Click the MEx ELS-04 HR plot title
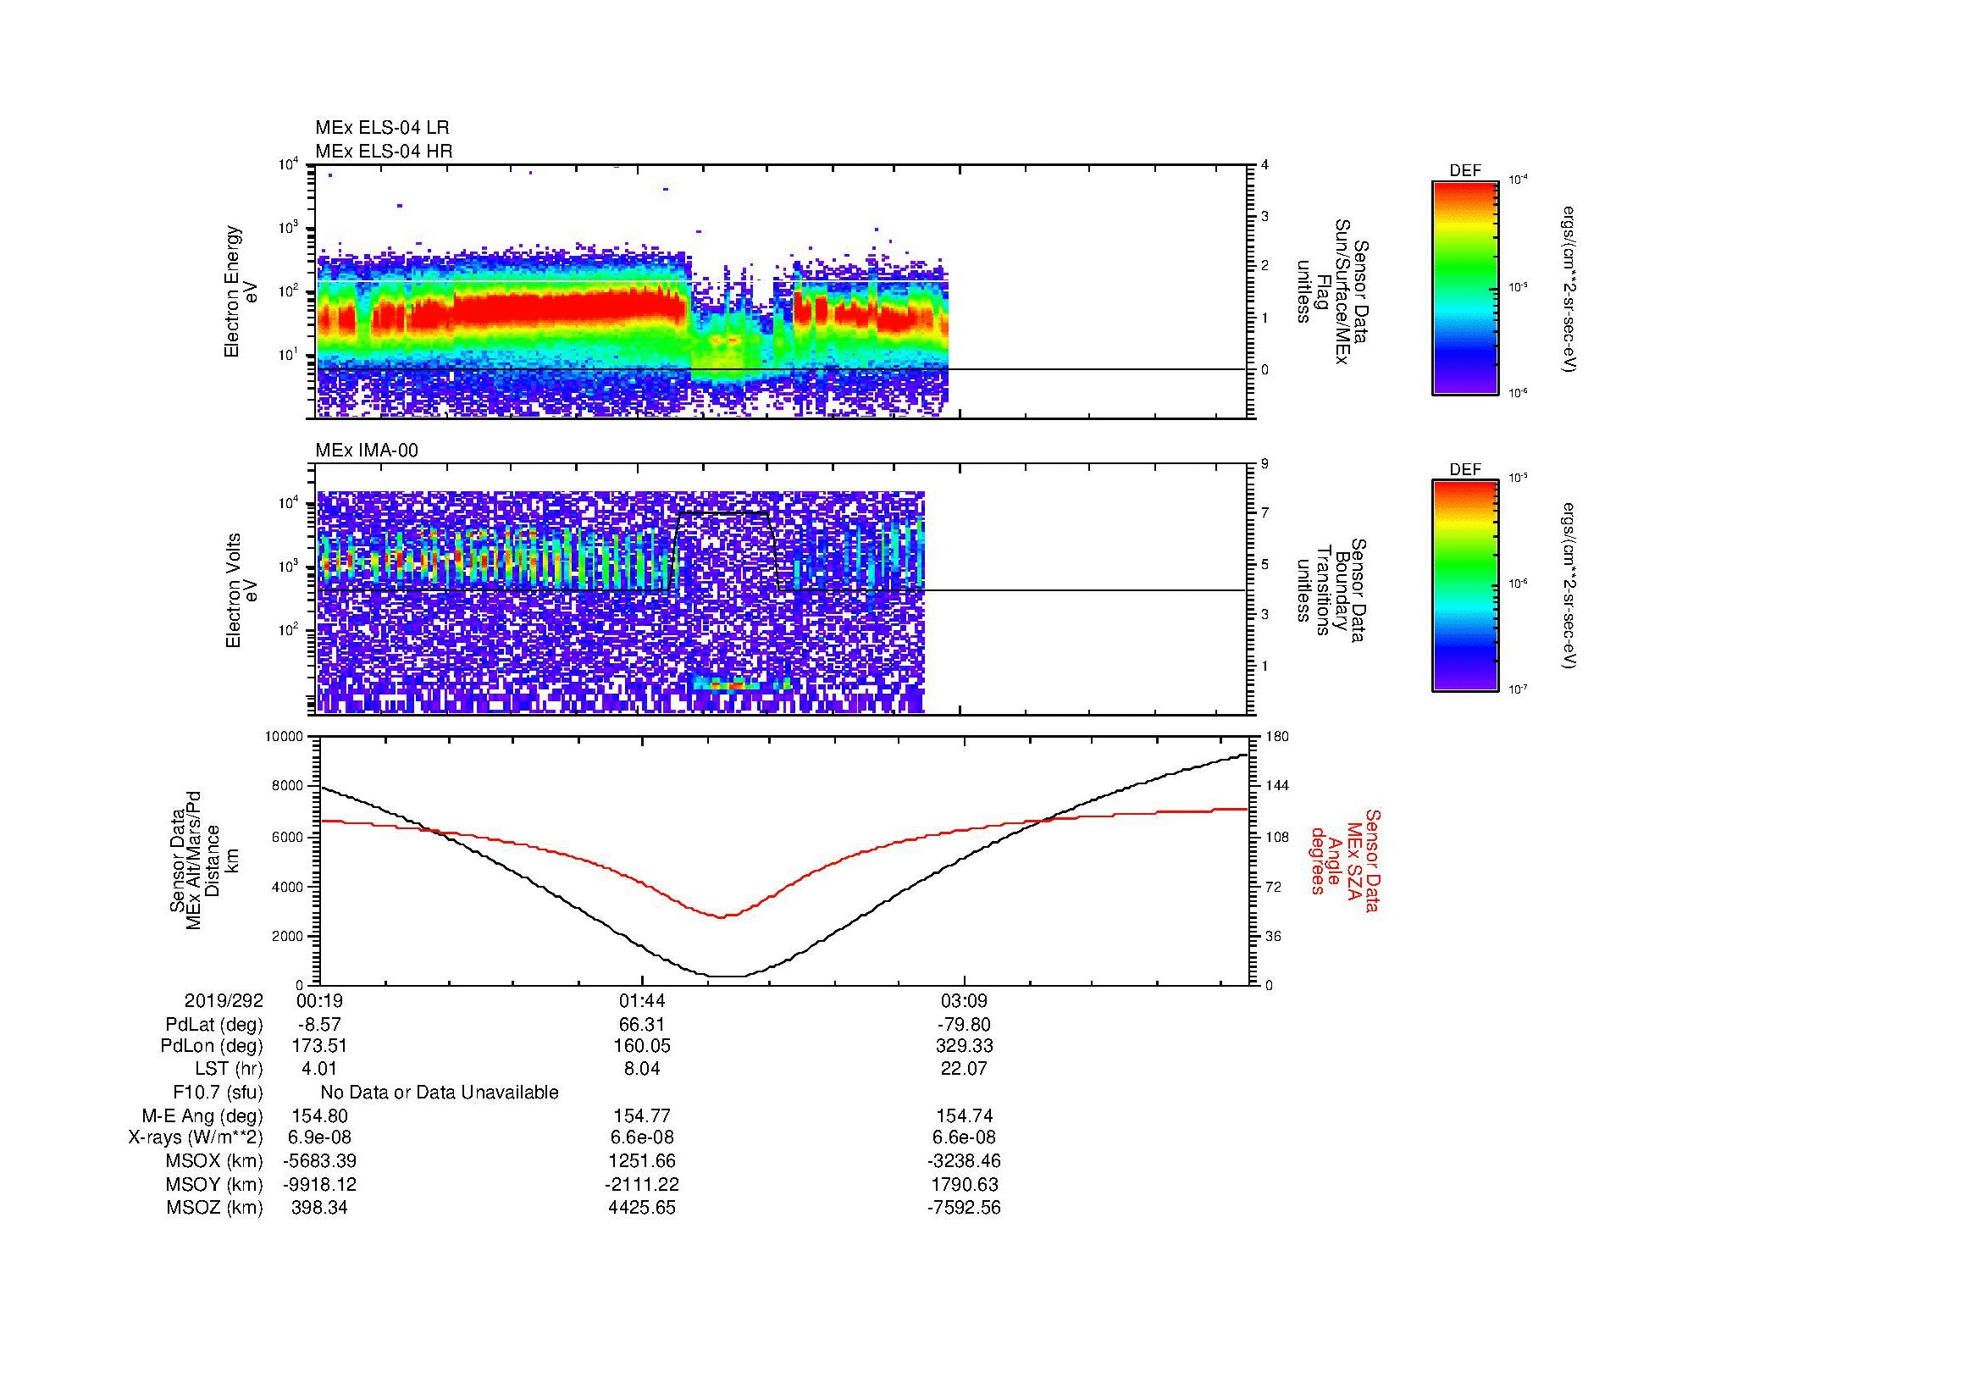The width and height of the screenshot is (1981, 1400). pyautogui.click(x=383, y=151)
